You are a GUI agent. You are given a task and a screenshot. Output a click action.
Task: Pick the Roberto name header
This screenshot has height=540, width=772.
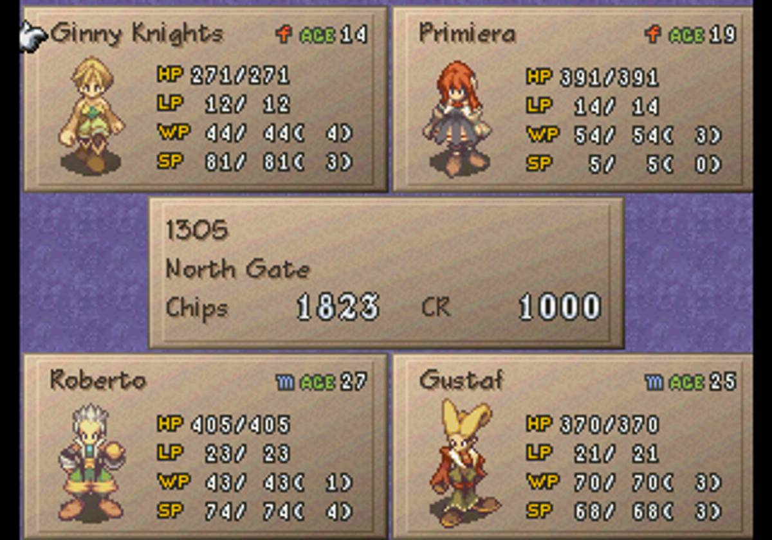[98, 380]
